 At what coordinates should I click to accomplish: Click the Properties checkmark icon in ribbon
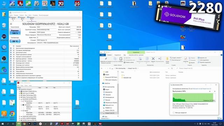pyautogui.click(x=185, y=58)
